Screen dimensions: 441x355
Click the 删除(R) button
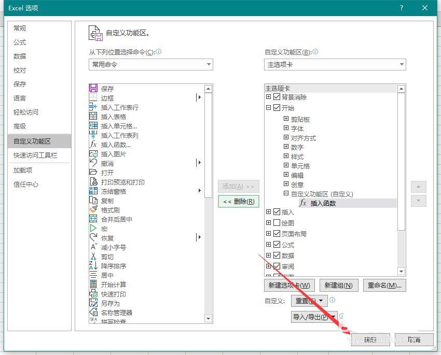click(x=239, y=202)
